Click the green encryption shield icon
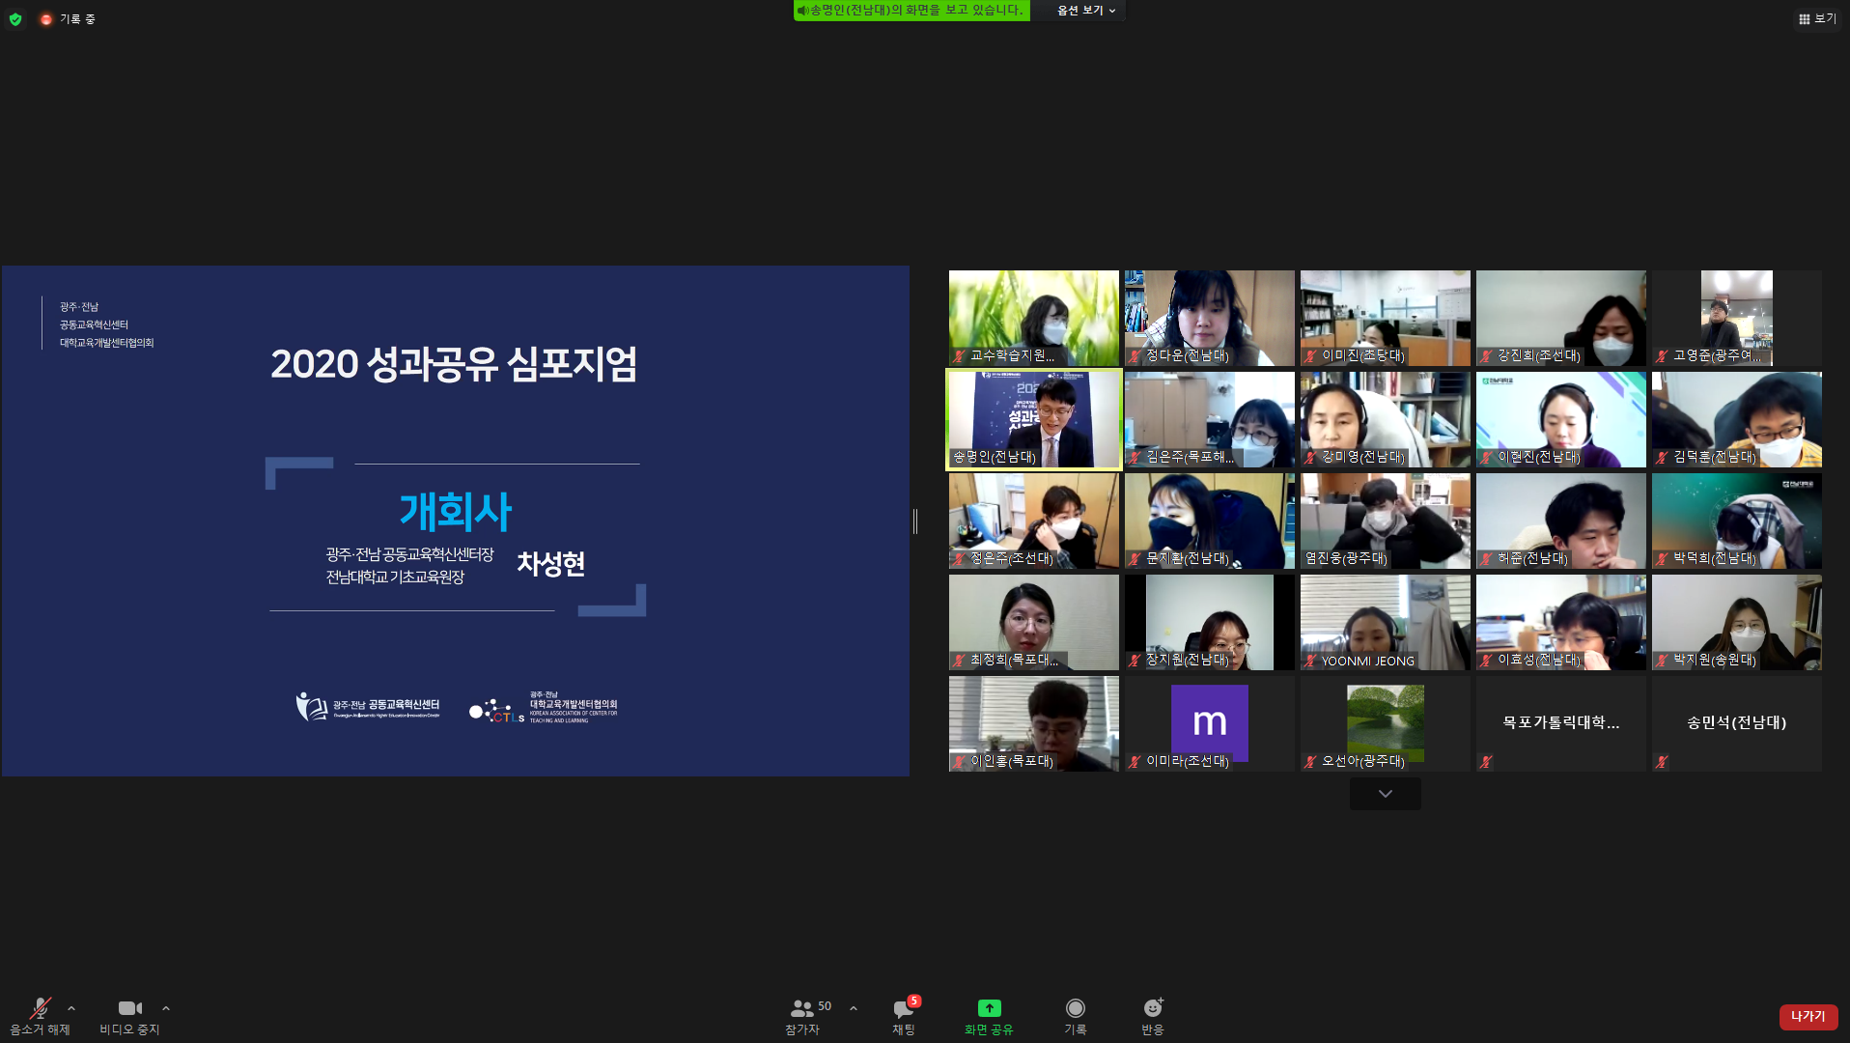The width and height of the screenshot is (1850, 1043). tap(15, 19)
